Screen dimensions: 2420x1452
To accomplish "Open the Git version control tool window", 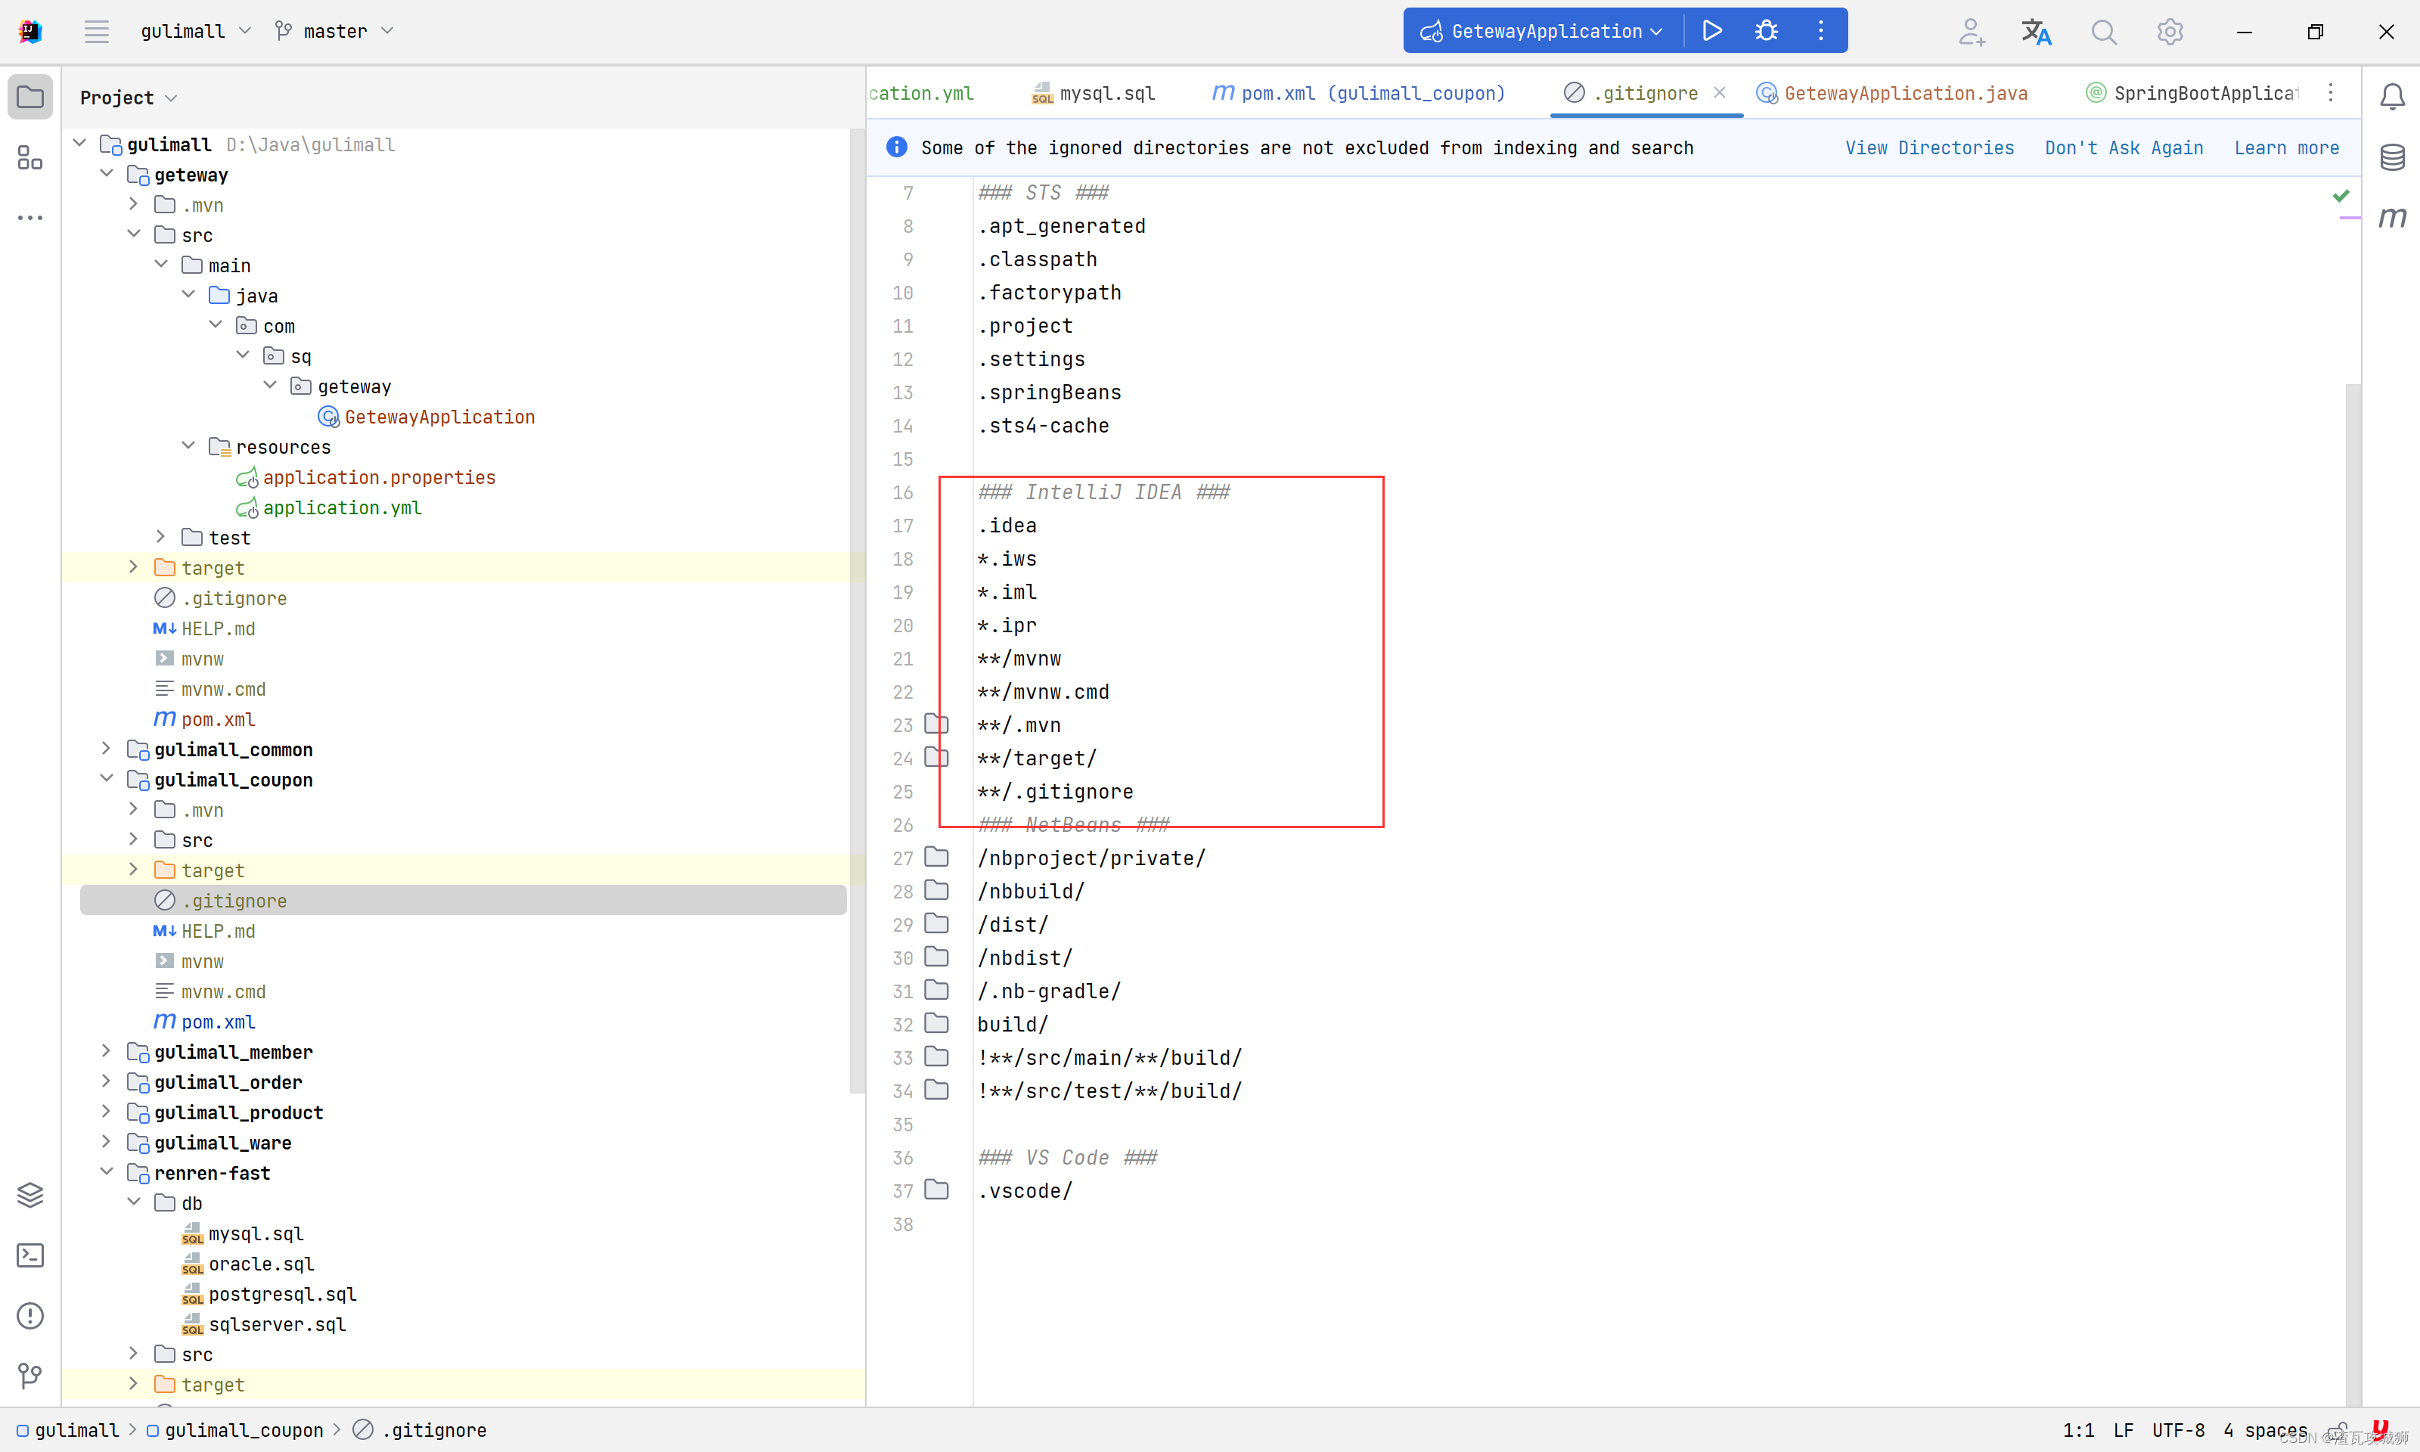I will (x=30, y=1376).
